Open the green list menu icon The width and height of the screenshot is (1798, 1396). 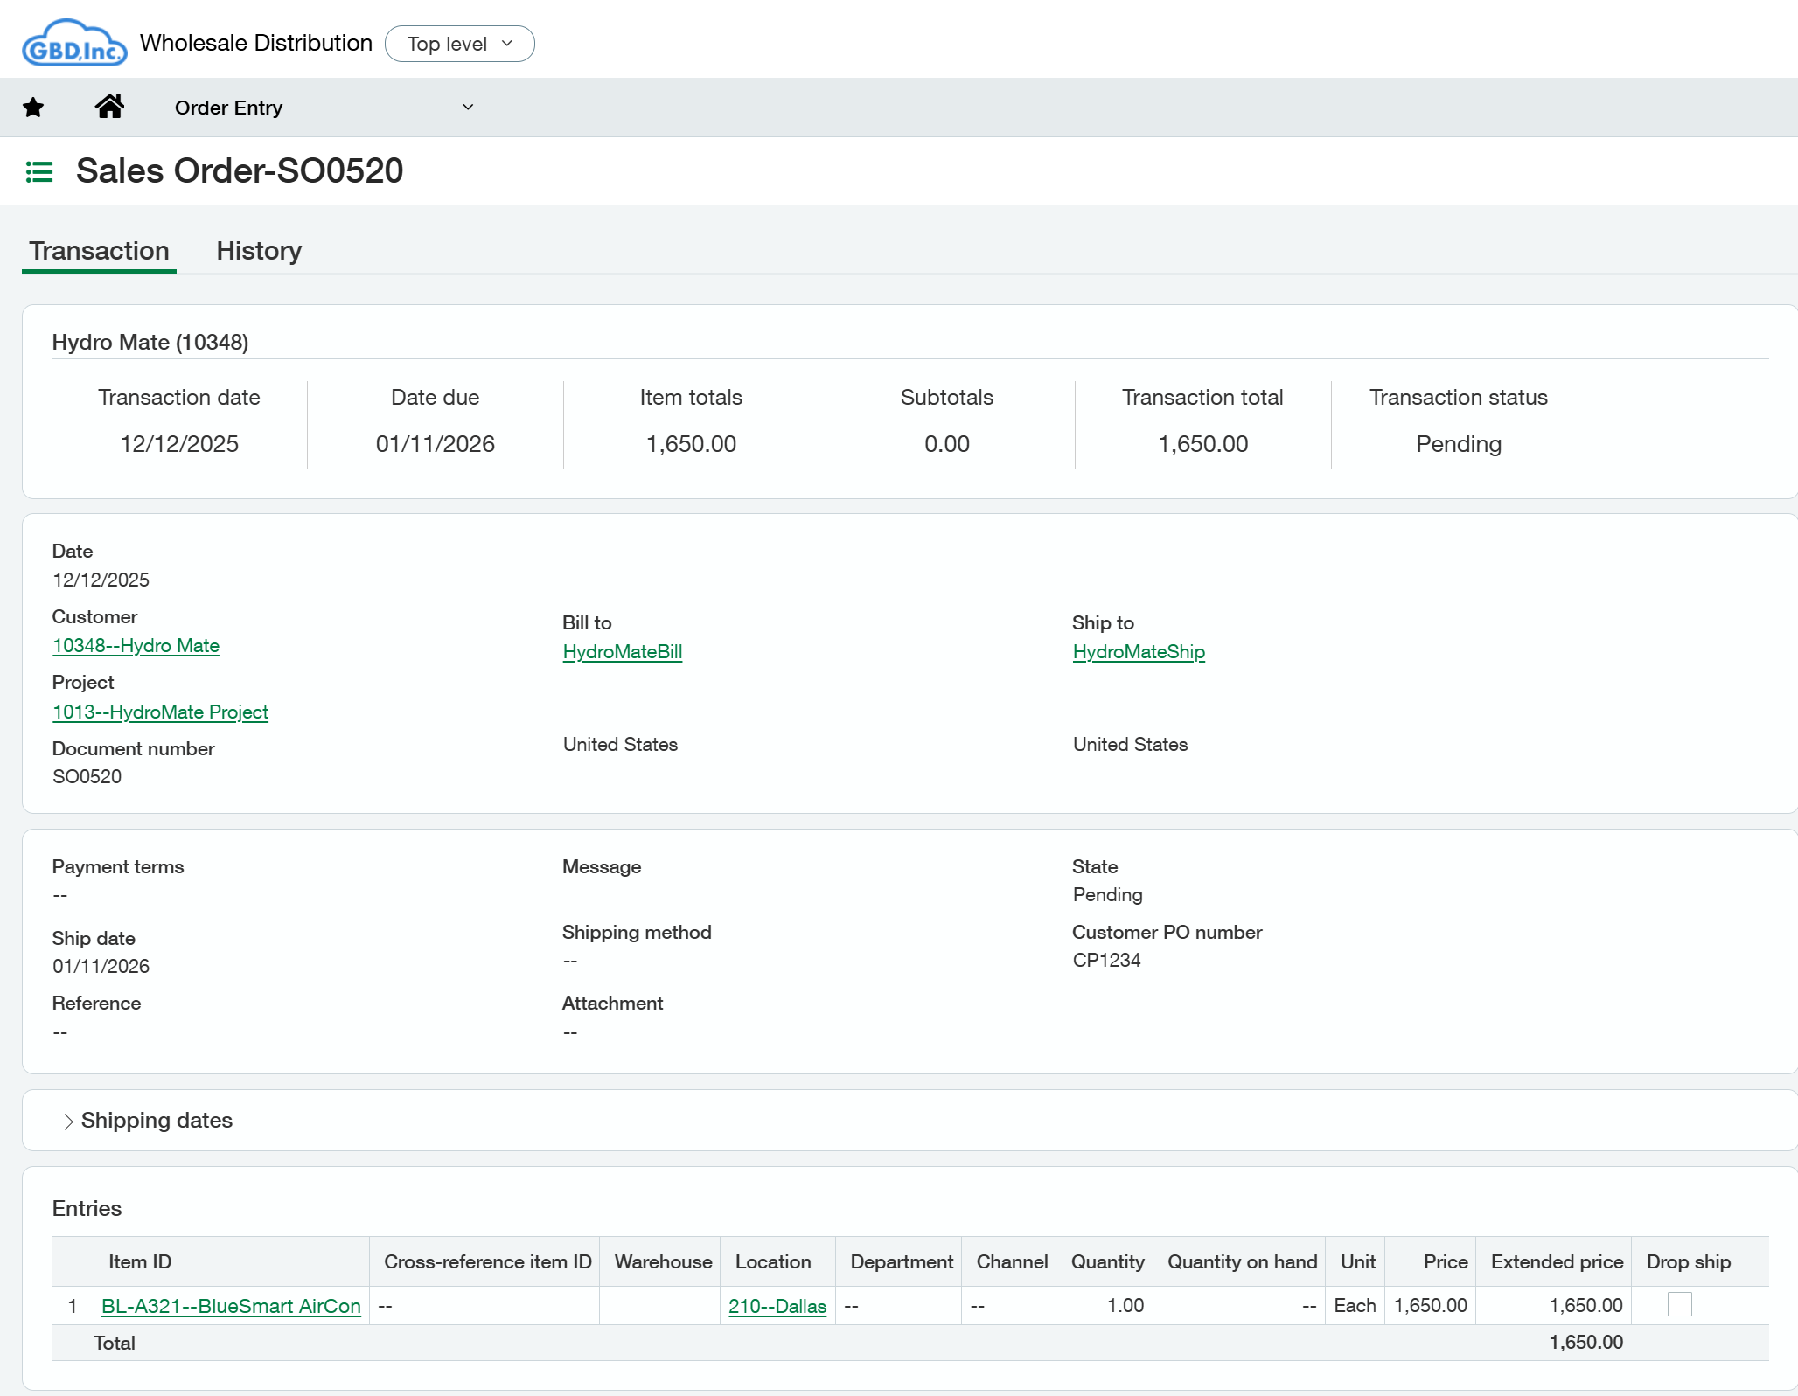tap(39, 171)
